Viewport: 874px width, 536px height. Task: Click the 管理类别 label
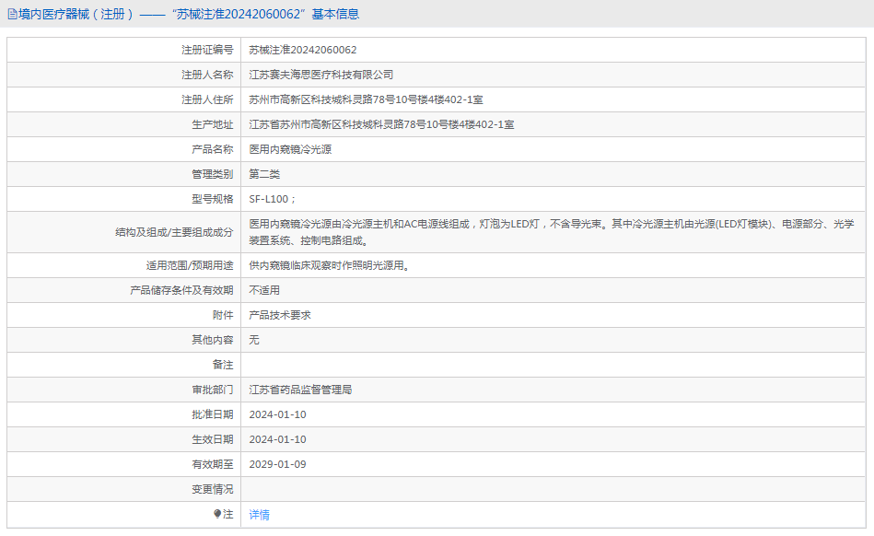click(213, 174)
